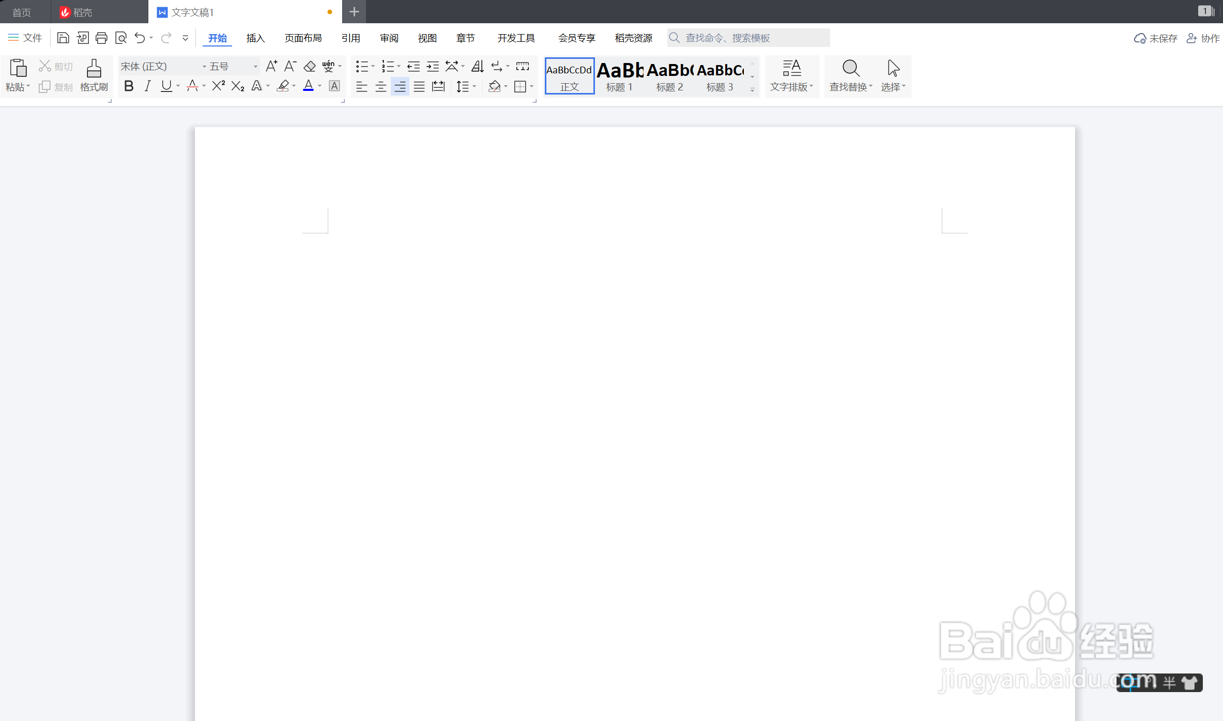Open the 视图 ribbon tab
The height and width of the screenshot is (721, 1223).
(427, 38)
